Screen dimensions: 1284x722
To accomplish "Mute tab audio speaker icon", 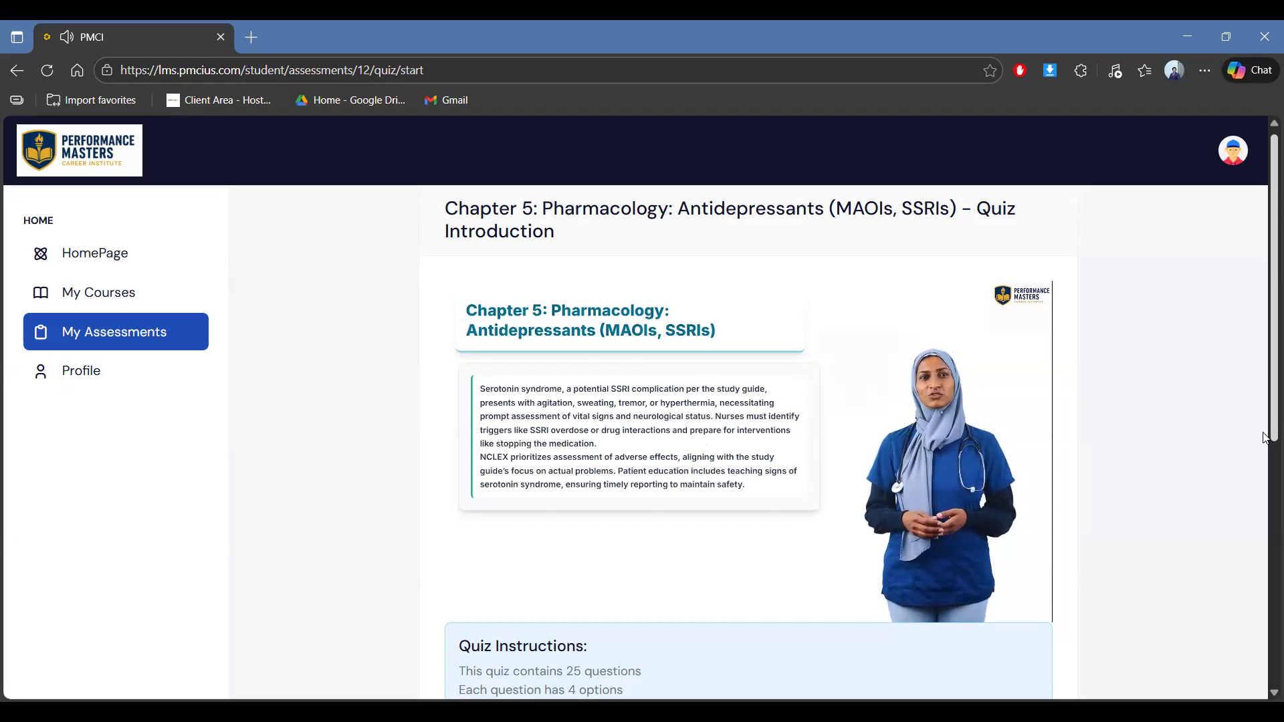I will click(x=66, y=37).
